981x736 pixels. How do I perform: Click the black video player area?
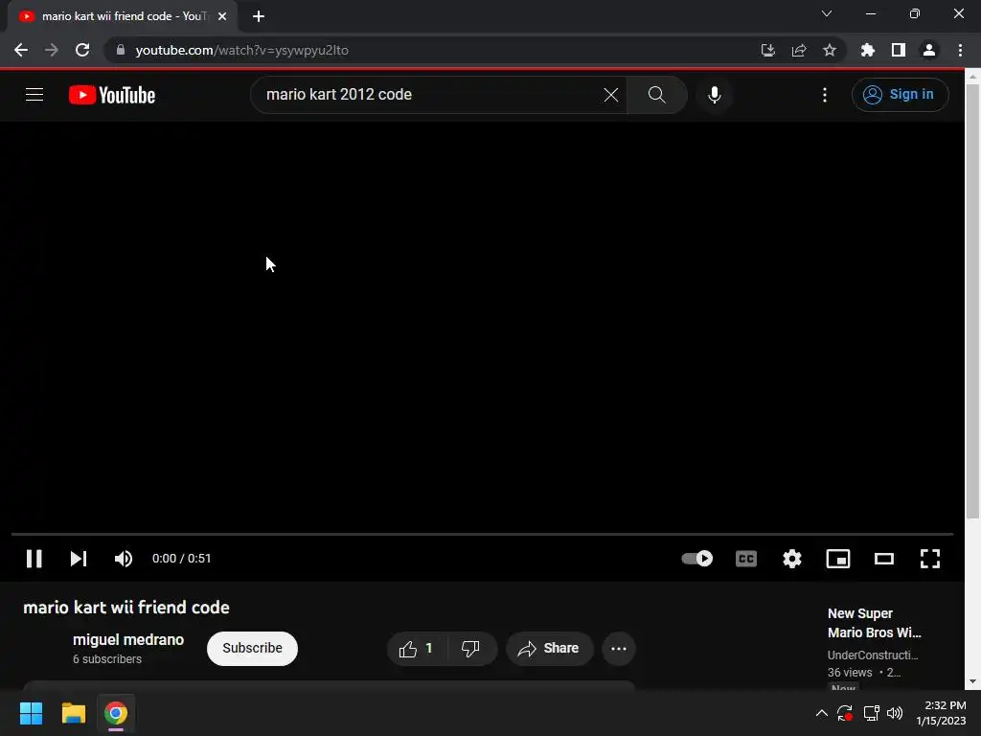[483, 326]
